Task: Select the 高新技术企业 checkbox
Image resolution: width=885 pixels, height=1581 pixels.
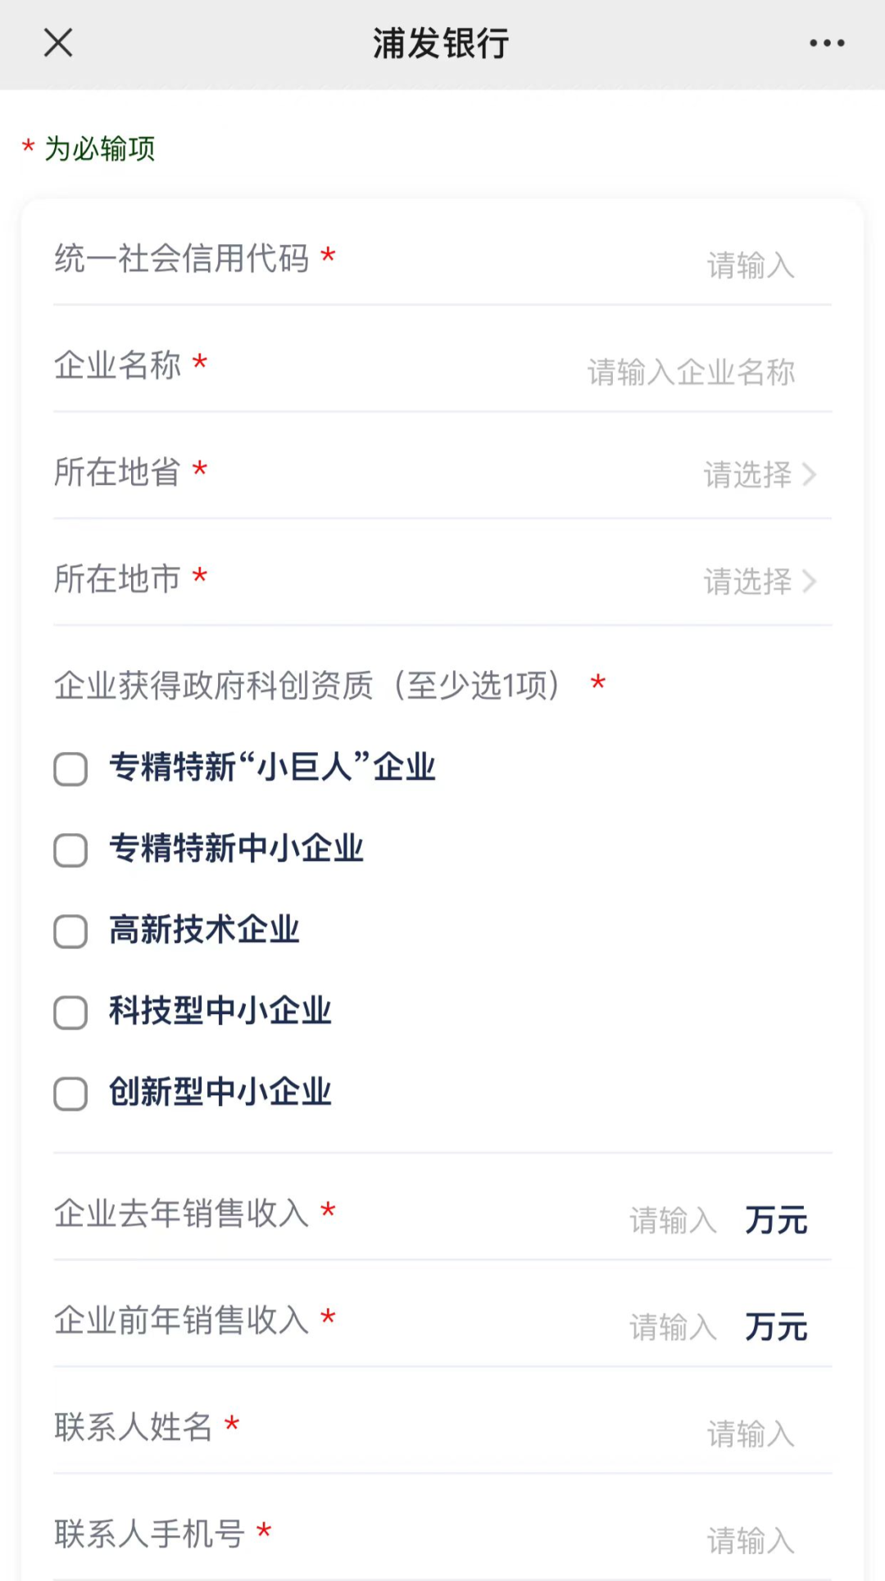Action: pyautogui.click(x=70, y=931)
